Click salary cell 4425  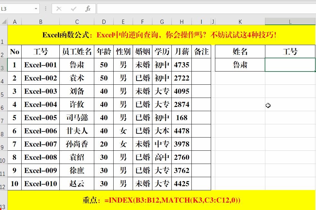coord(182,184)
